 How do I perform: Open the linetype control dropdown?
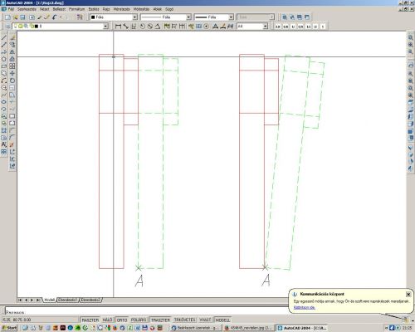(x=166, y=17)
